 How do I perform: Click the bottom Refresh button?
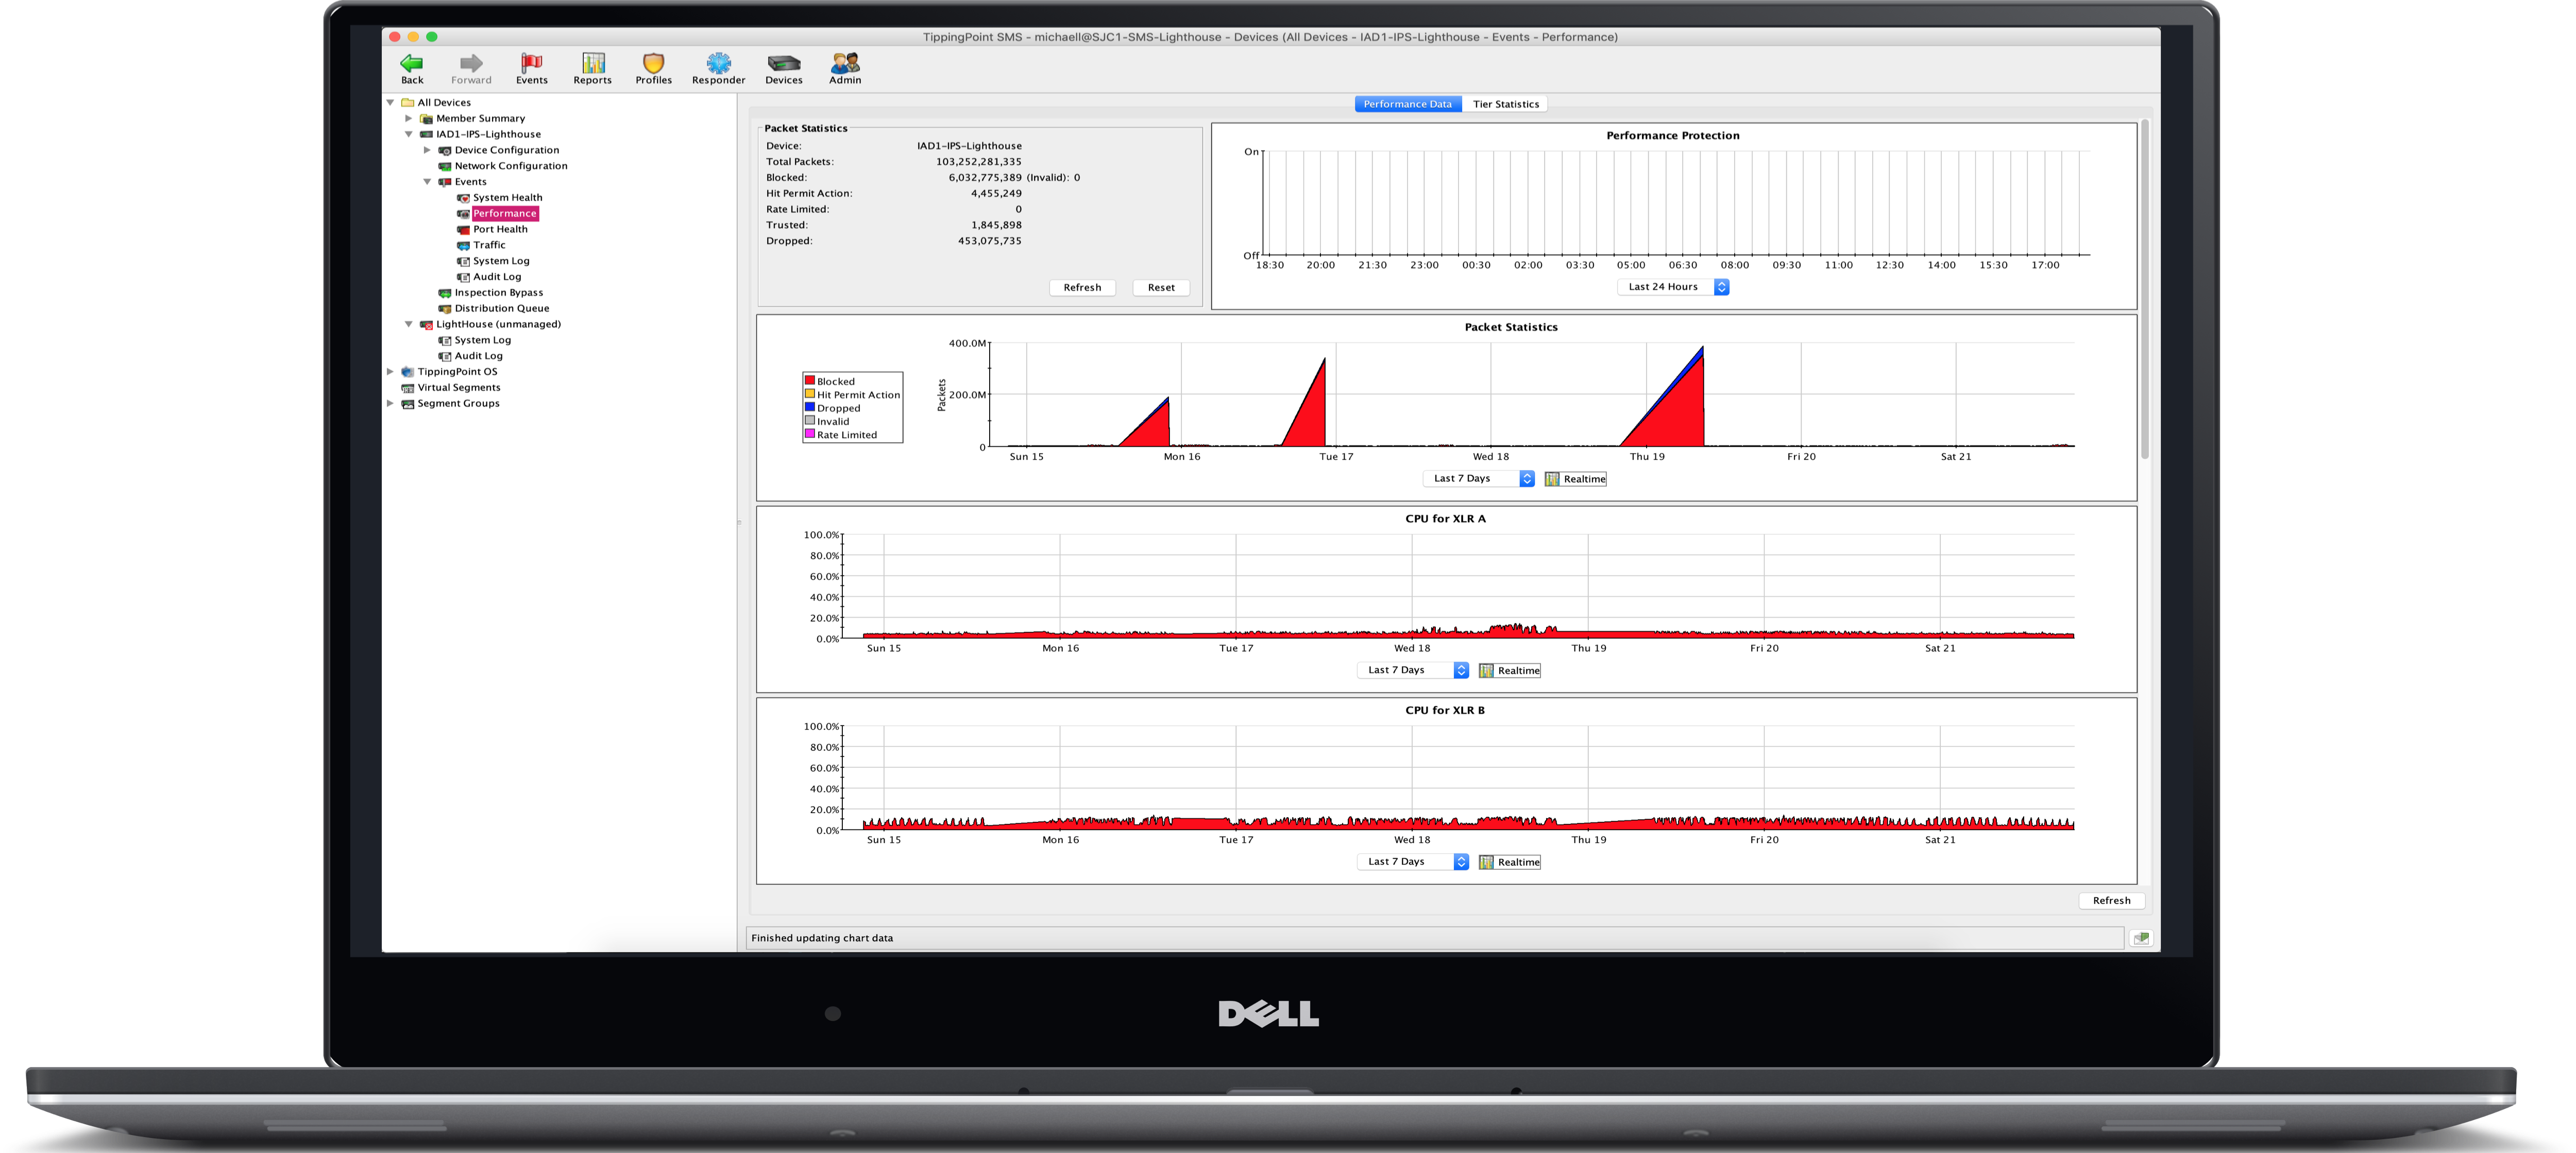coord(2111,900)
